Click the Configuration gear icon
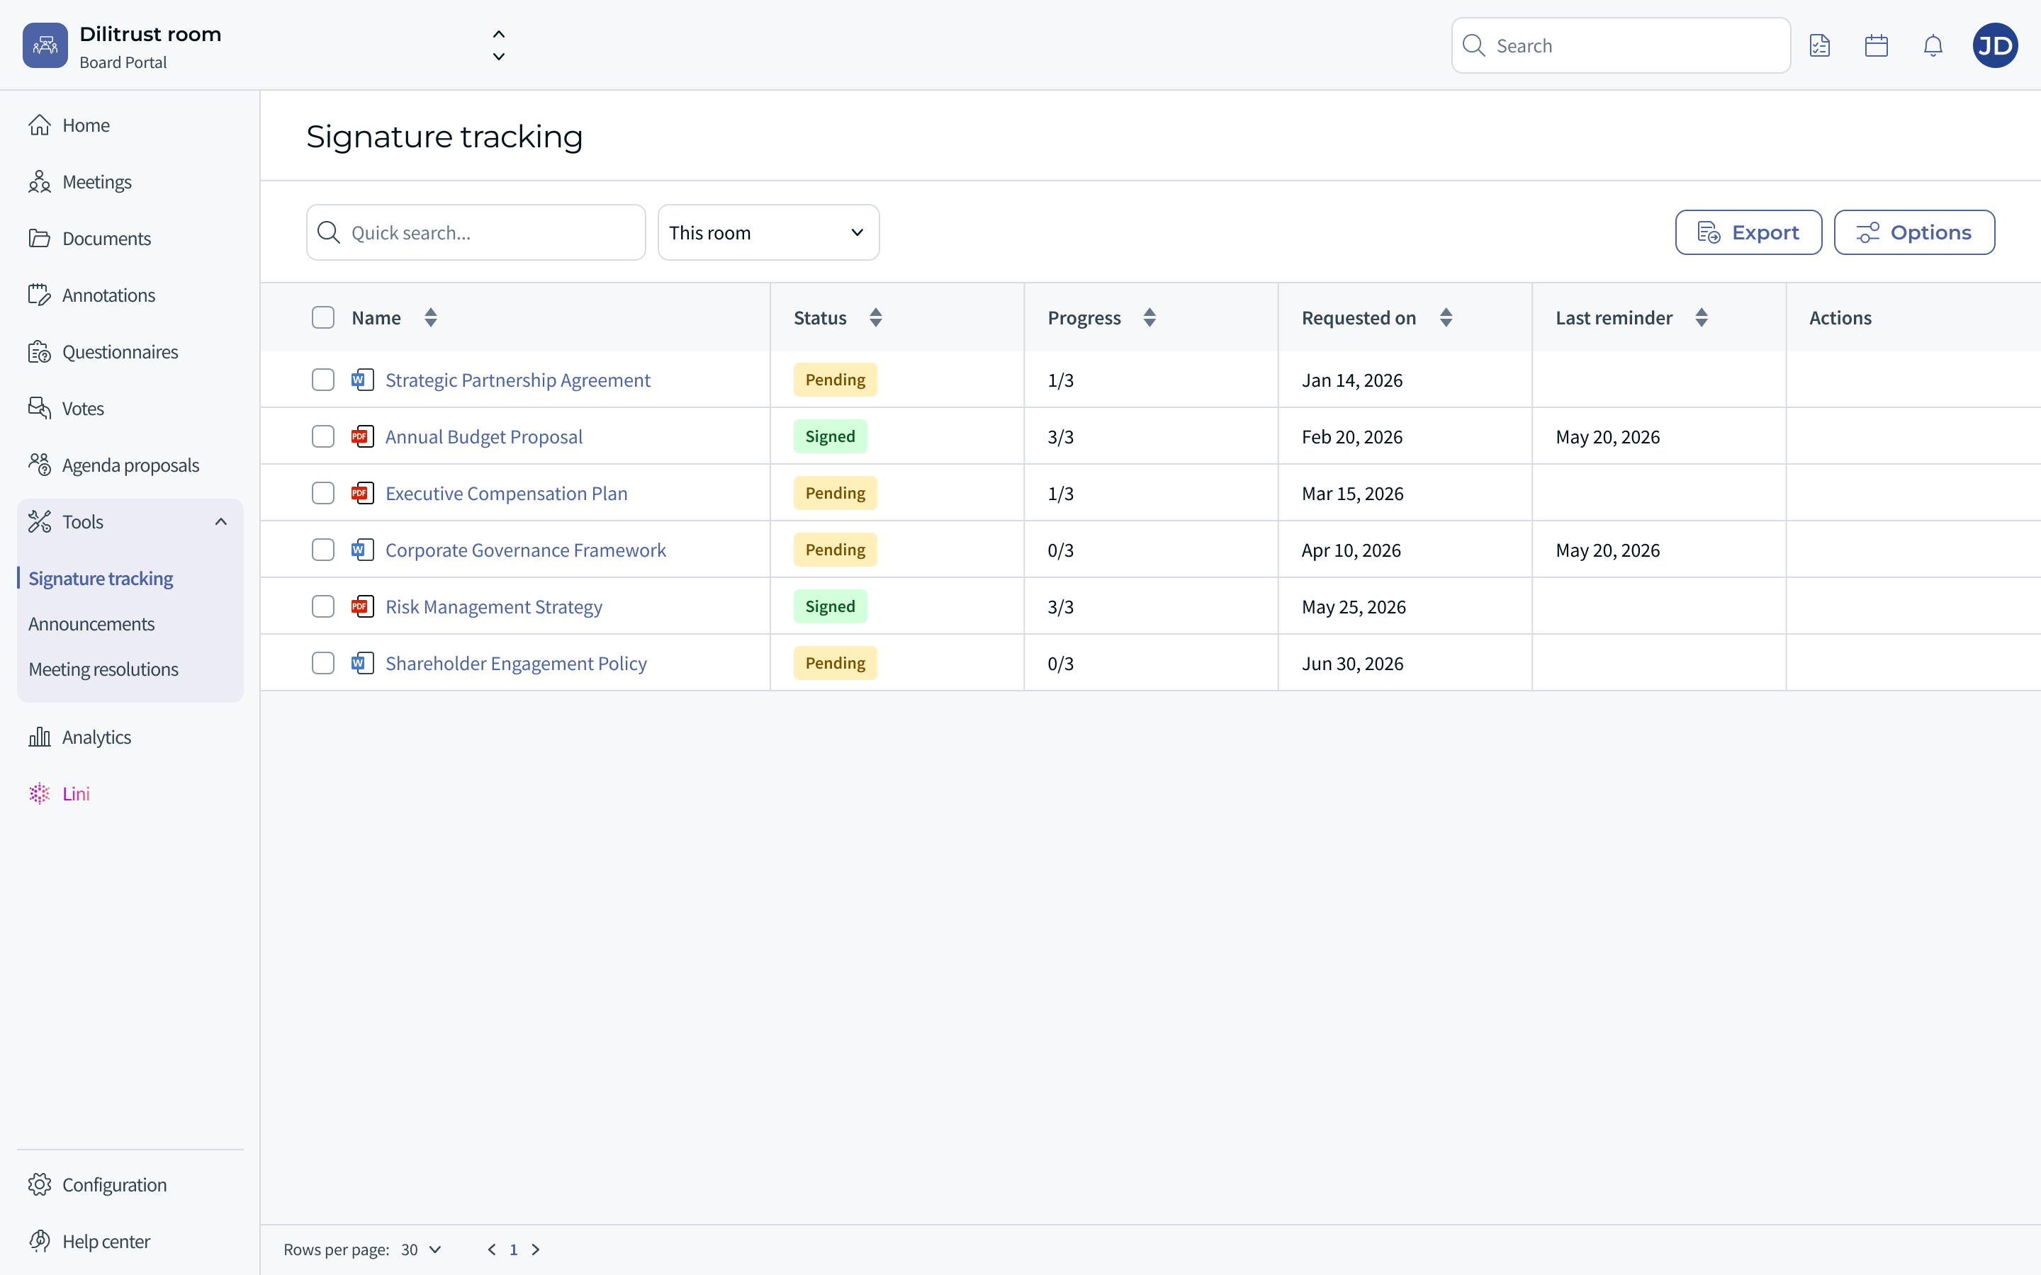The image size is (2041, 1275). click(x=40, y=1184)
